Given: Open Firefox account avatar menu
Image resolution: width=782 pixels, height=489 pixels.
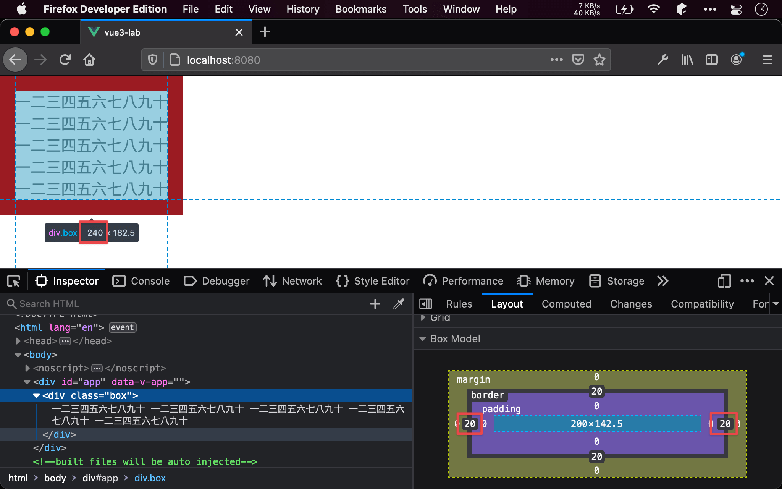Looking at the screenshot, I should coord(736,60).
